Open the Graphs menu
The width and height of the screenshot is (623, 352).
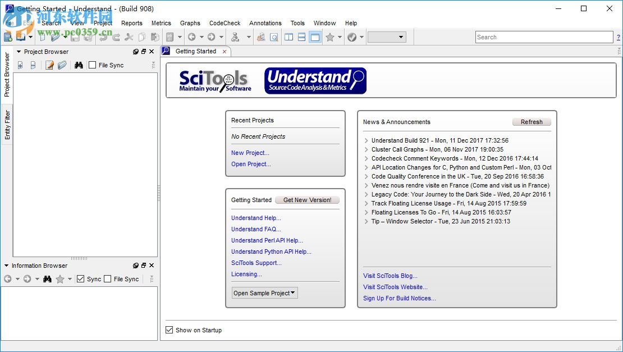[190, 23]
